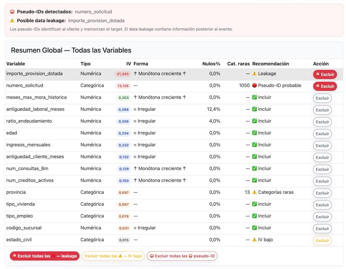
Task: Click 'Resumen Global — Todas las Variables' heading
Action: coord(71,50)
